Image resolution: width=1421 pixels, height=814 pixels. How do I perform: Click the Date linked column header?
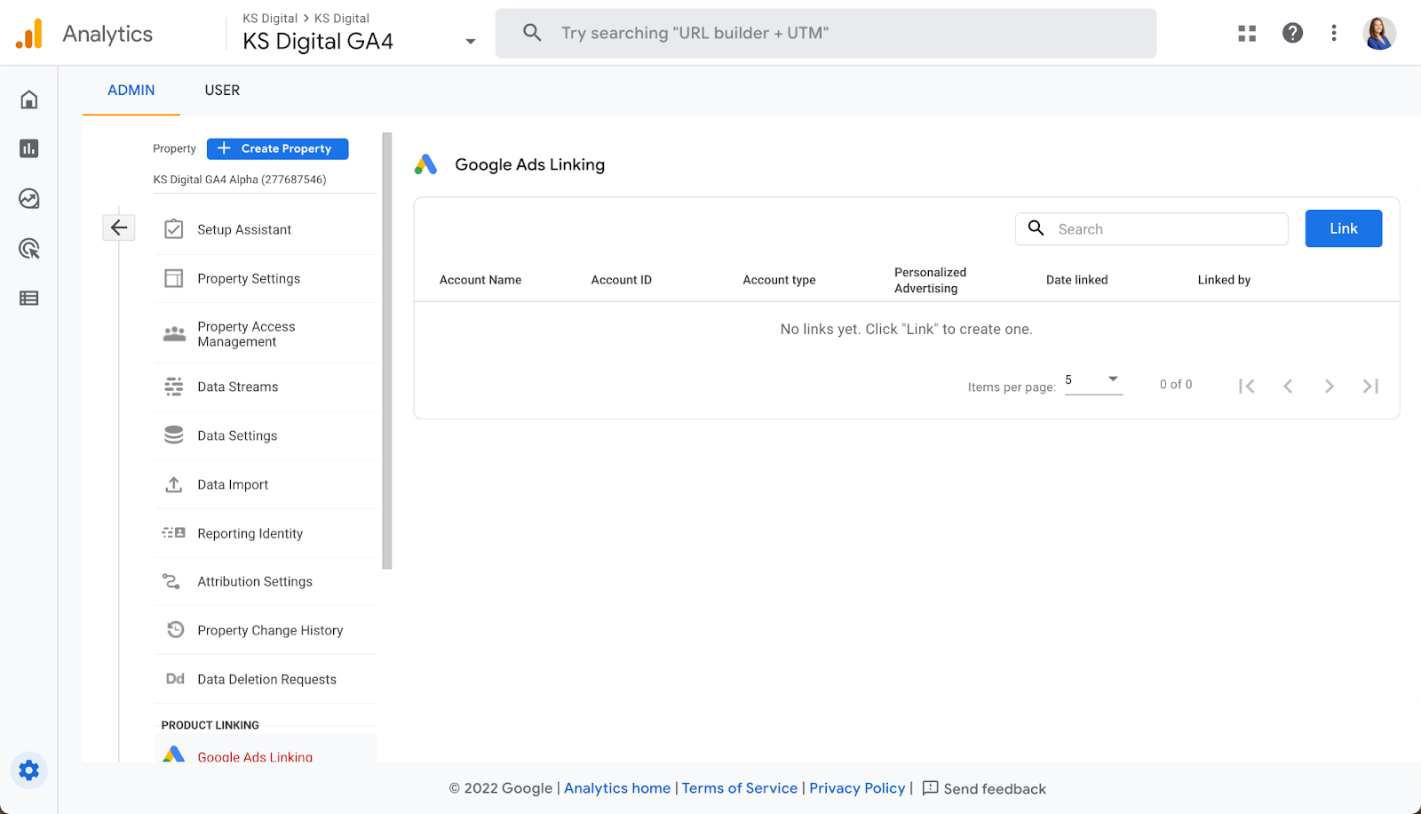point(1077,280)
